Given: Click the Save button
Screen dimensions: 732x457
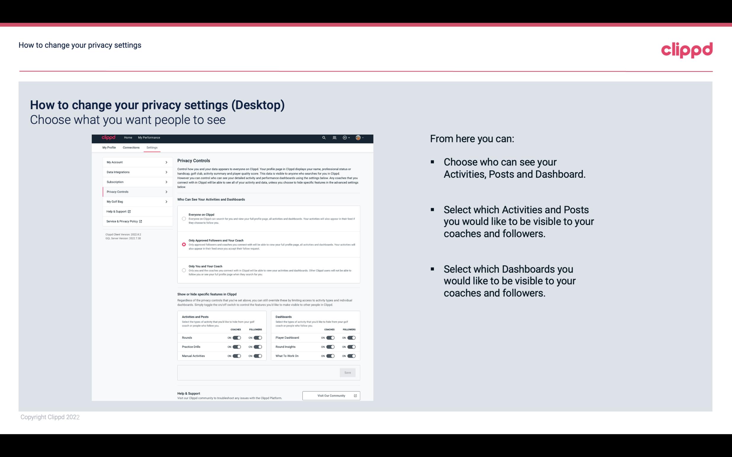Looking at the screenshot, I should 347,372.
